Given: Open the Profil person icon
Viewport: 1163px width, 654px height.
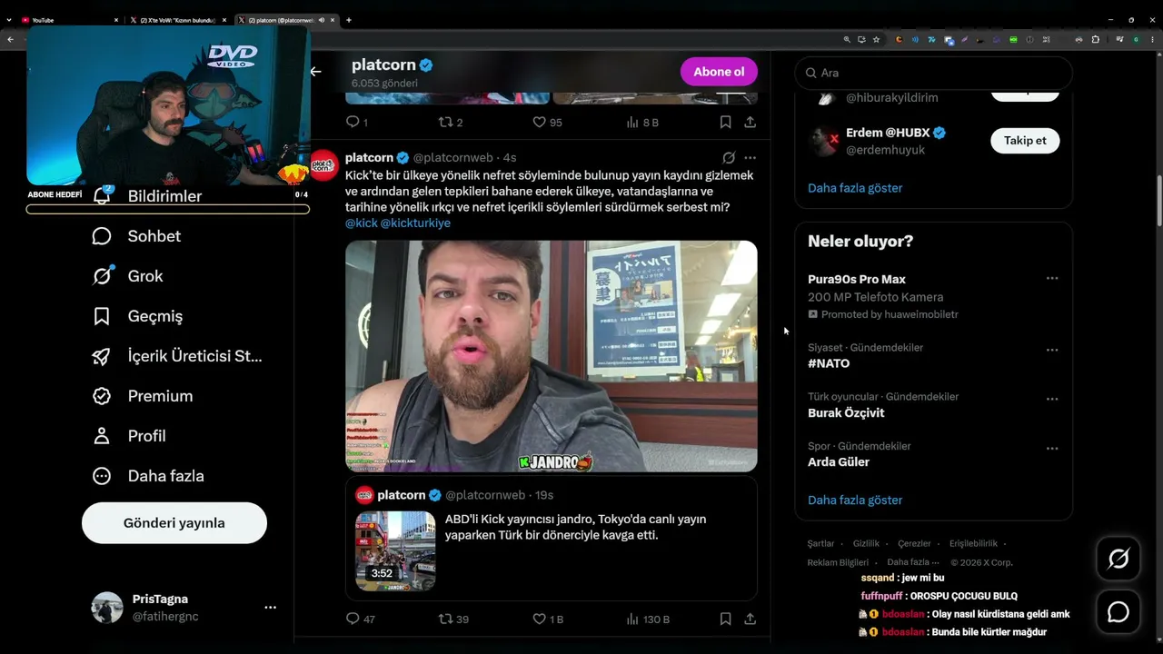Looking at the screenshot, I should tap(102, 436).
